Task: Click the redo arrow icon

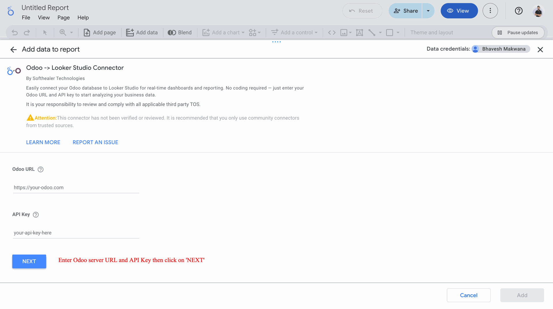Action: point(27,32)
